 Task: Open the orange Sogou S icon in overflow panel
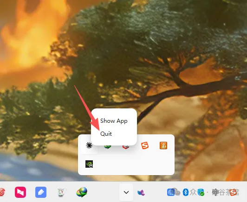(x=145, y=145)
